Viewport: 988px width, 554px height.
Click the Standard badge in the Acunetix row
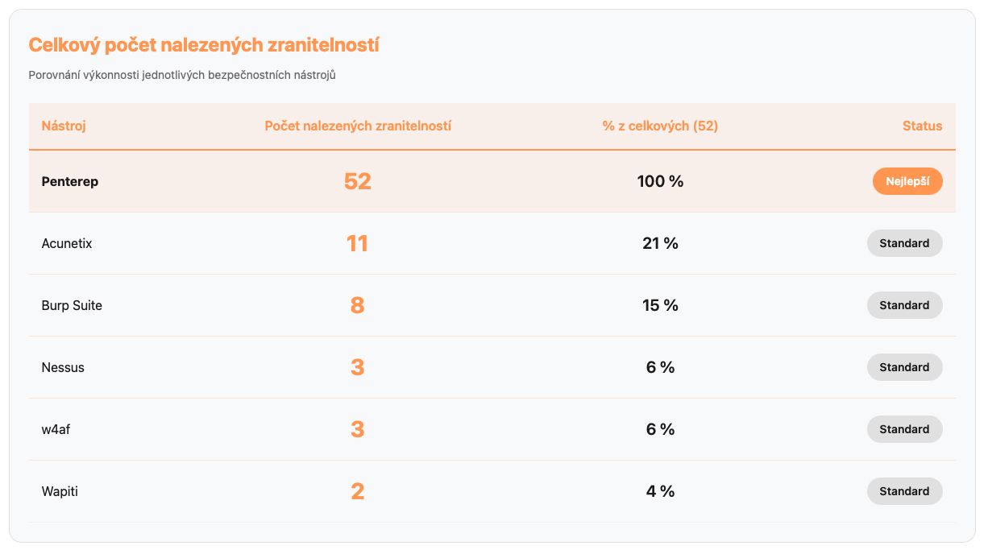904,243
